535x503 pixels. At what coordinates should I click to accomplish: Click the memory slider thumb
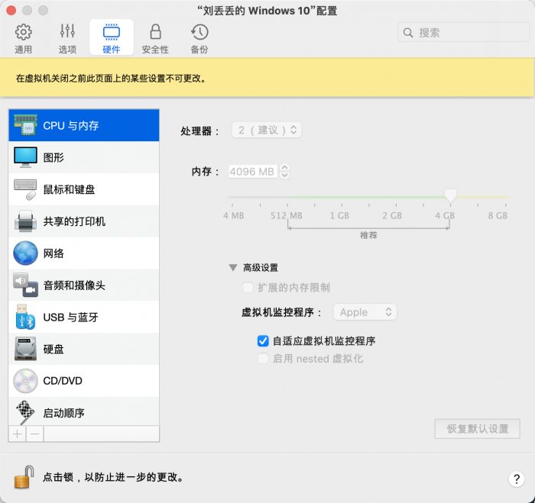450,196
